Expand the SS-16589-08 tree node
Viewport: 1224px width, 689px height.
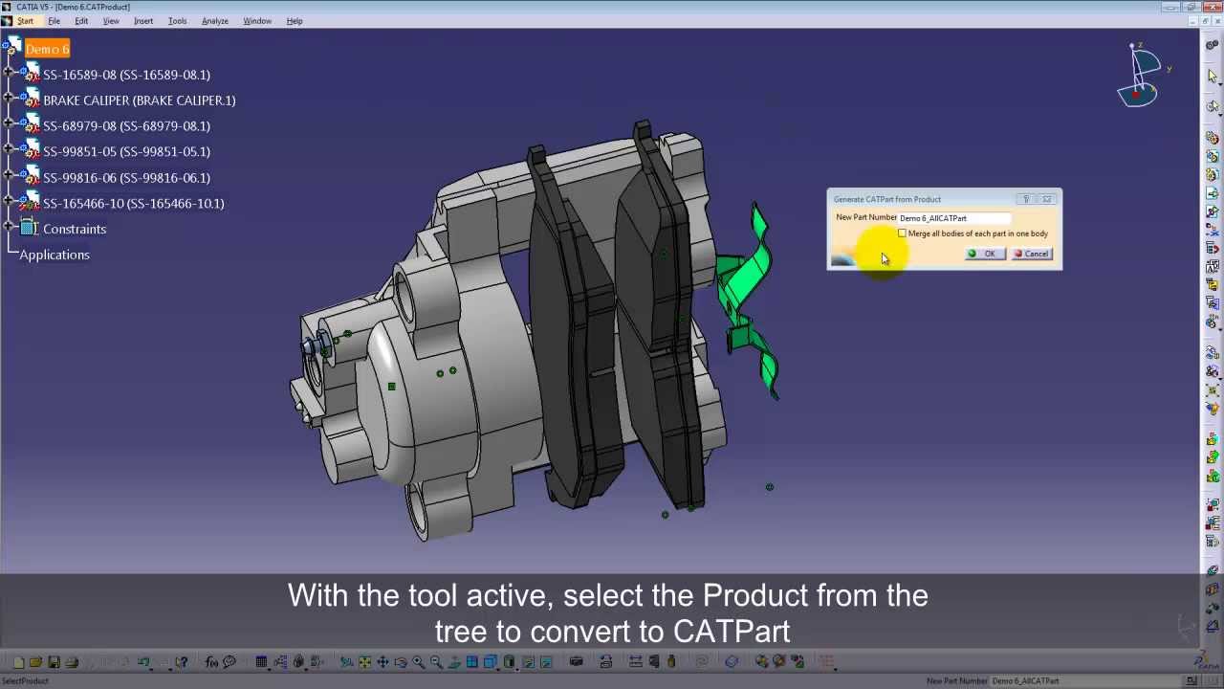tap(9, 74)
